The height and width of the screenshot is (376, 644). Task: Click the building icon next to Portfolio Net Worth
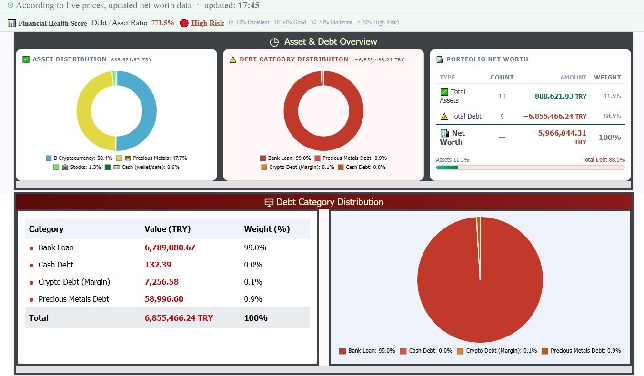tap(439, 59)
